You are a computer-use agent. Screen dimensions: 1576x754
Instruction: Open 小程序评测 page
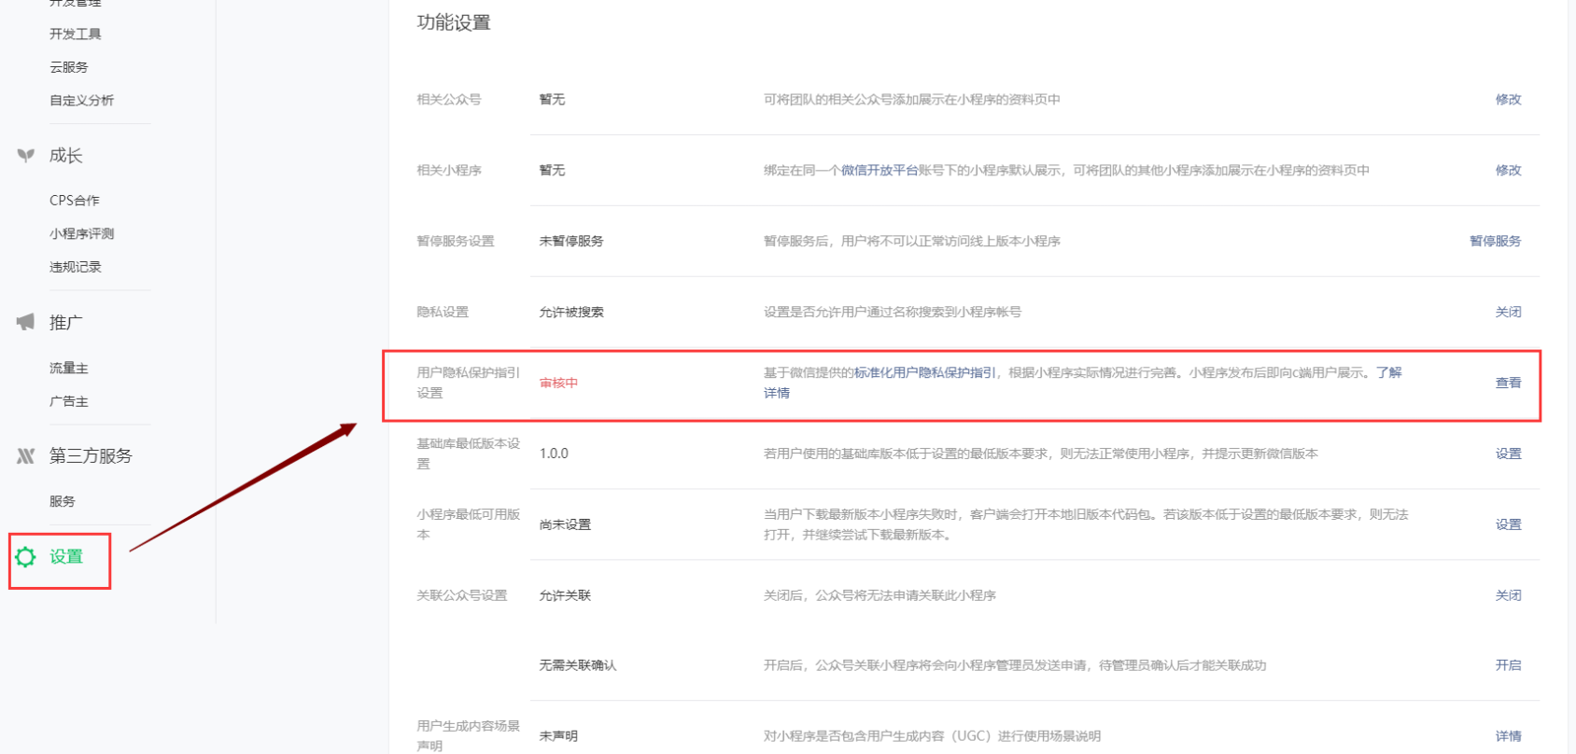tap(82, 234)
